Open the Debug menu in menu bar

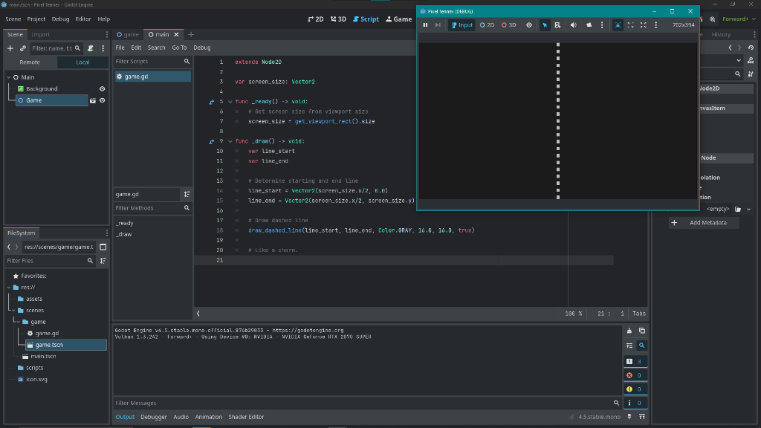[61, 19]
